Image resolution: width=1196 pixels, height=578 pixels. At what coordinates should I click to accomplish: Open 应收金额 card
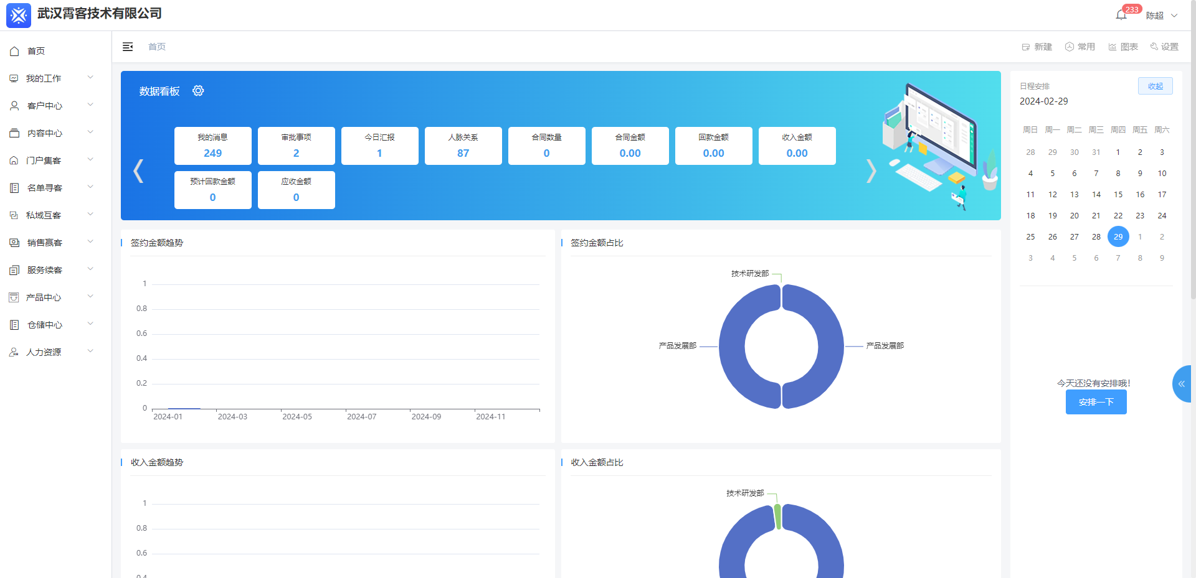(x=297, y=190)
